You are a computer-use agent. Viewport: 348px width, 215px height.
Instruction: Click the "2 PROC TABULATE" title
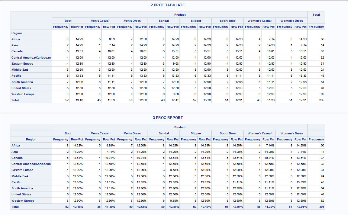pos(168,5)
